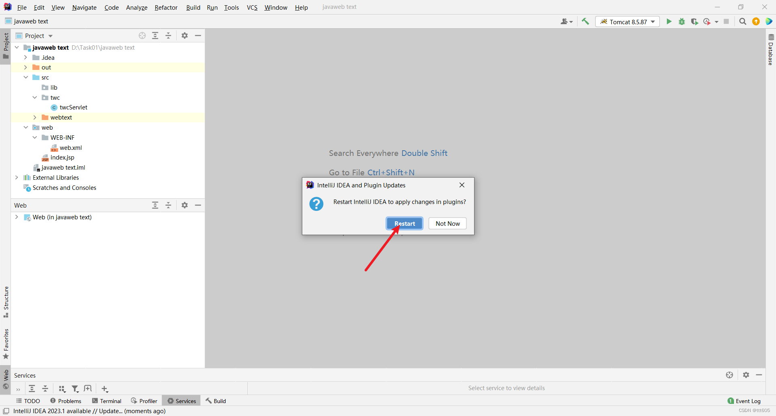This screenshot has height=416, width=776.
Task: Select the twcServlet class in the tree
Action: (73, 107)
